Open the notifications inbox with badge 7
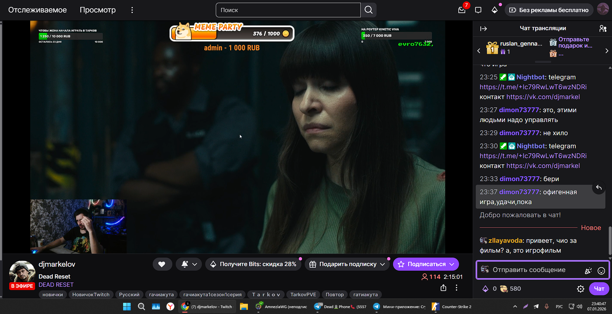This screenshot has height=314, width=612. 462,10
